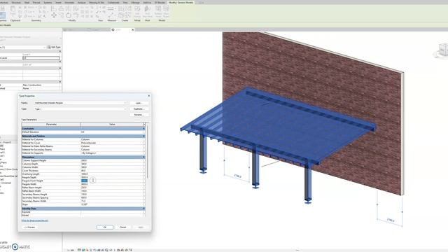Click the Rename... button

tap(139, 115)
